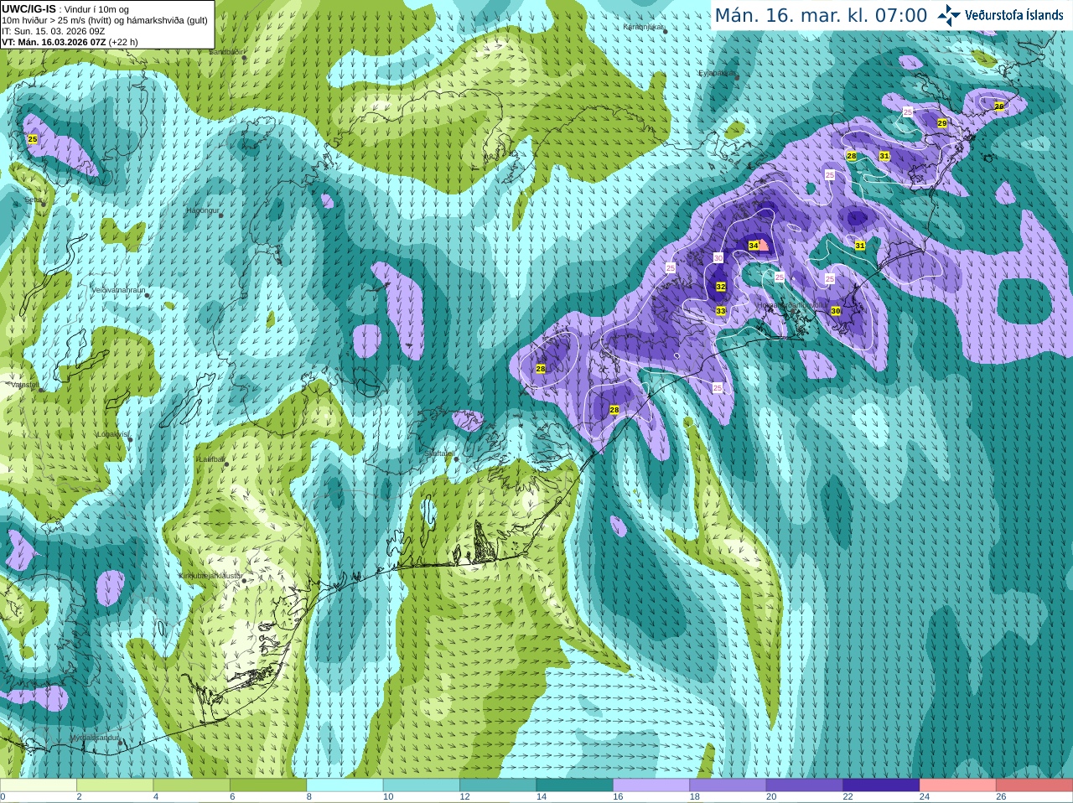
Task: Click the "10m hviður > 25 m/s" description line
Action: [105, 20]
